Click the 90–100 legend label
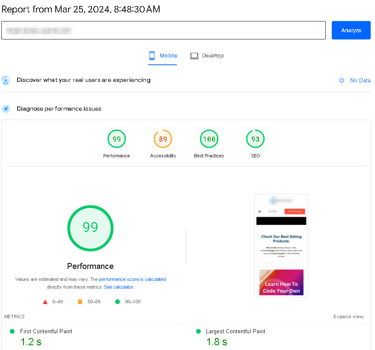This screenshot has height=350, width=375. pyautogui.click(x=133, y=302)
